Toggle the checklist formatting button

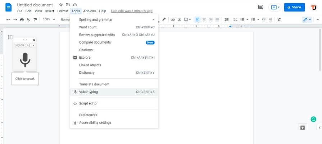235,19
